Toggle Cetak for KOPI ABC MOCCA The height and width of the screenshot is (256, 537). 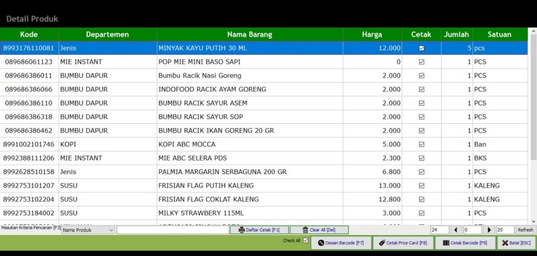[x=422, y=144]
